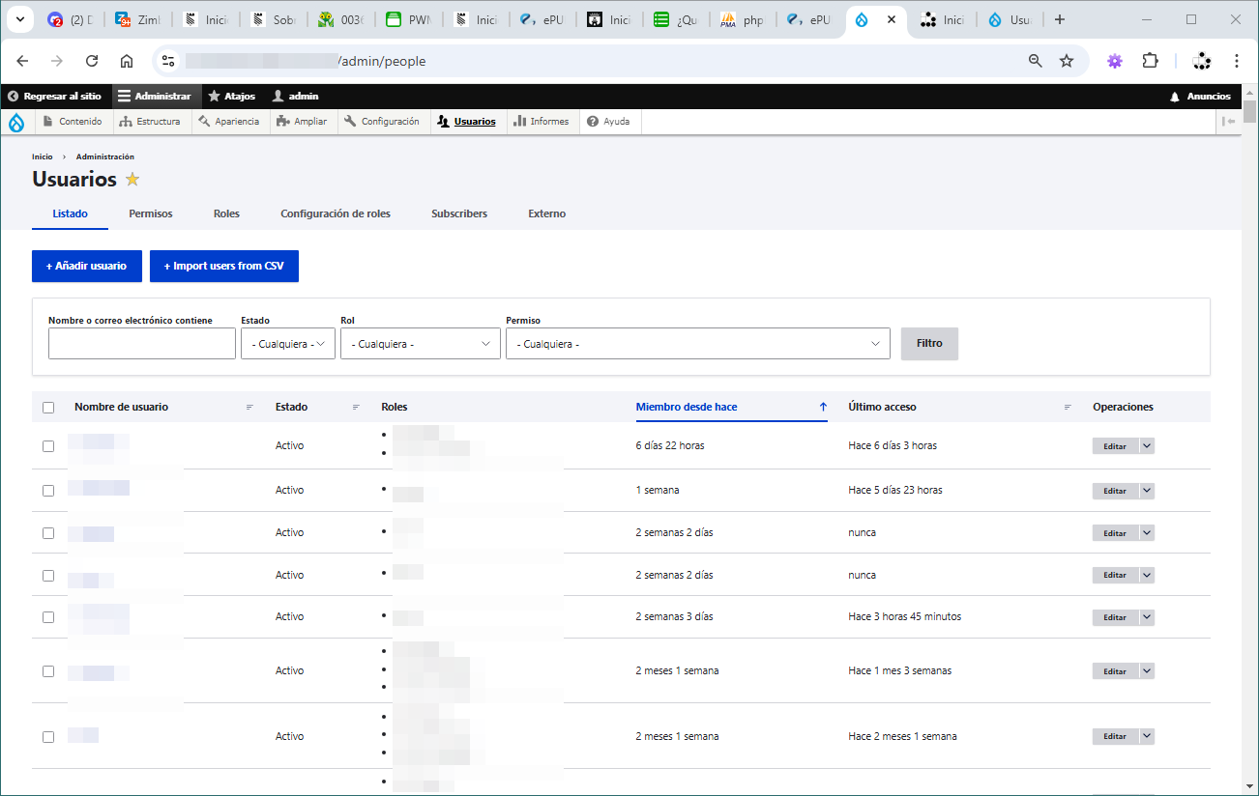
Task: Click the reload page icon
Action: (x=92, y=61)
